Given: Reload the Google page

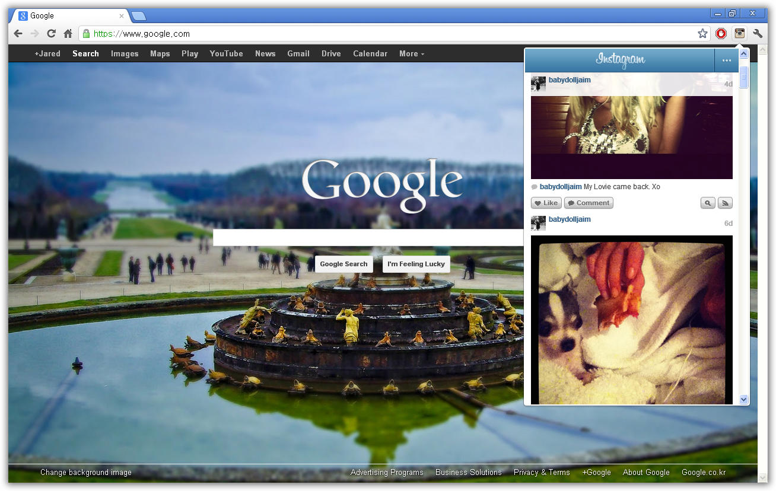Looking at the screenshot, I should [52, 34].
